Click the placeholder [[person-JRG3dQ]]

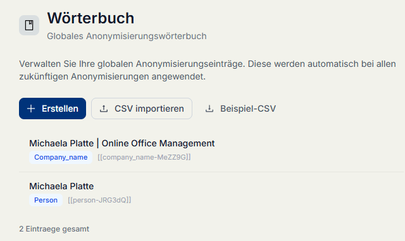(99, 200)
